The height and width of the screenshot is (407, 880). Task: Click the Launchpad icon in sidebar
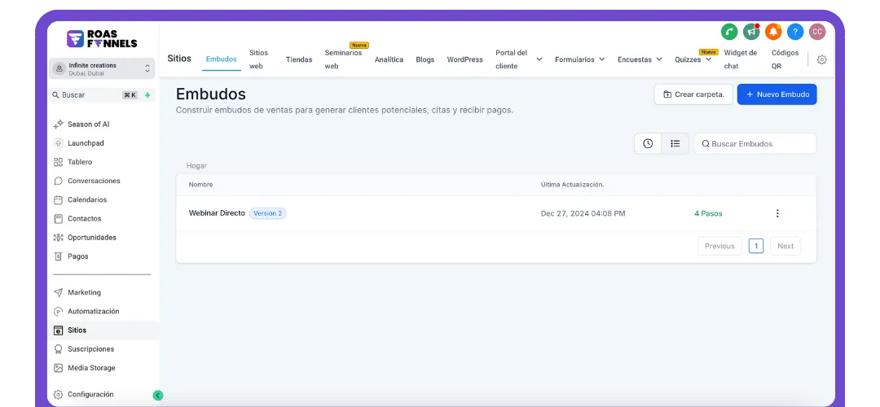[x=59, y=143]
